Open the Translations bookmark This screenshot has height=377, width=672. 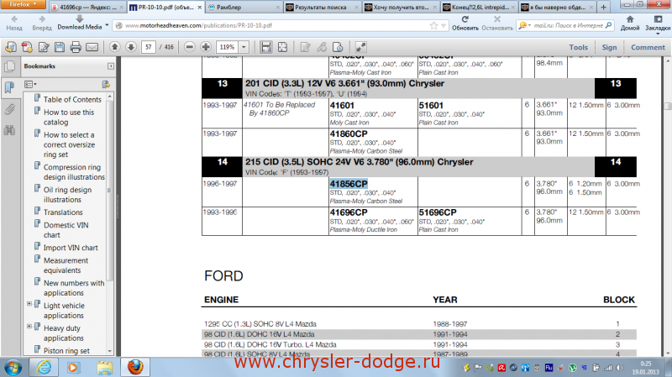pyautogui.click(x=63, y=212)
